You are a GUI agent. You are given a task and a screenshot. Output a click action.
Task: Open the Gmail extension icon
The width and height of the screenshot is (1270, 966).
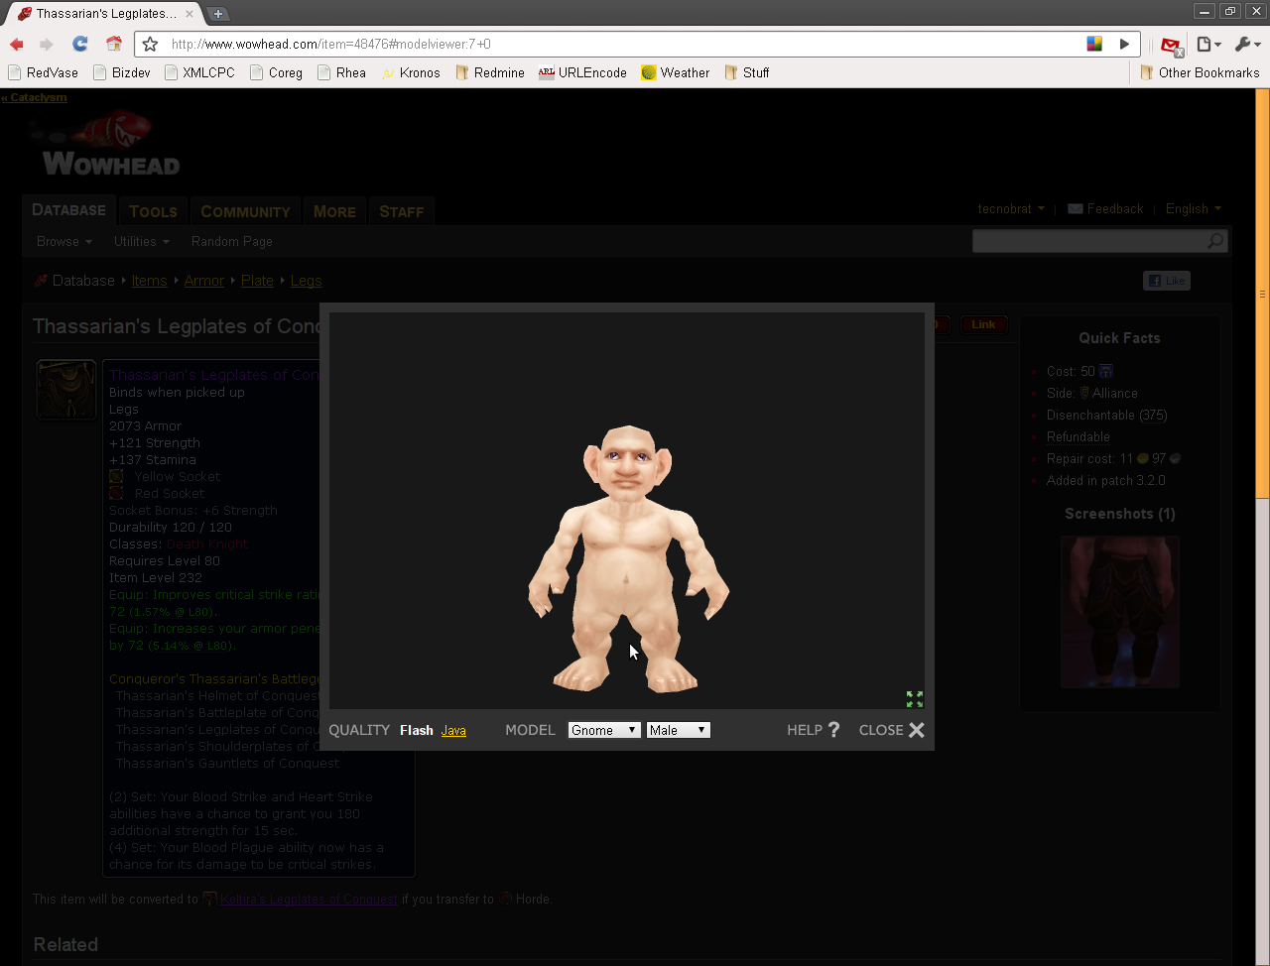pos(1172,45)
